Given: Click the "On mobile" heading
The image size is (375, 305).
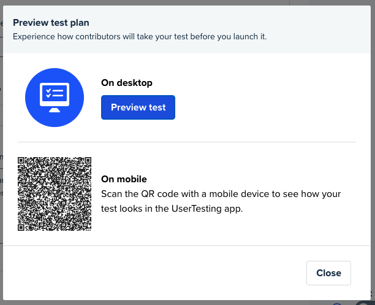Looking at the screenshot, I should [124, 179].
